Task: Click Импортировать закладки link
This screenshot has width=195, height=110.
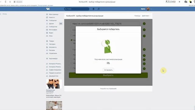Action: [45, 5]
